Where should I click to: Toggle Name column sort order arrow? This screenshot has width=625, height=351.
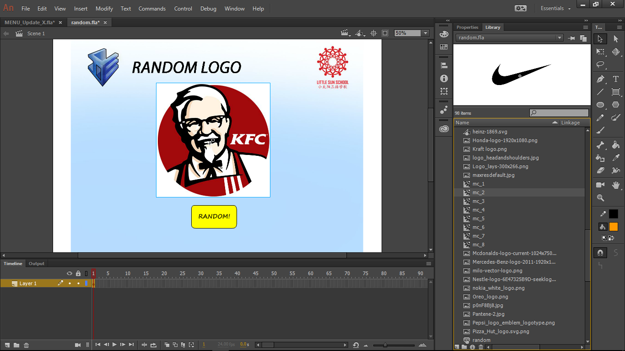pos(555,122)
